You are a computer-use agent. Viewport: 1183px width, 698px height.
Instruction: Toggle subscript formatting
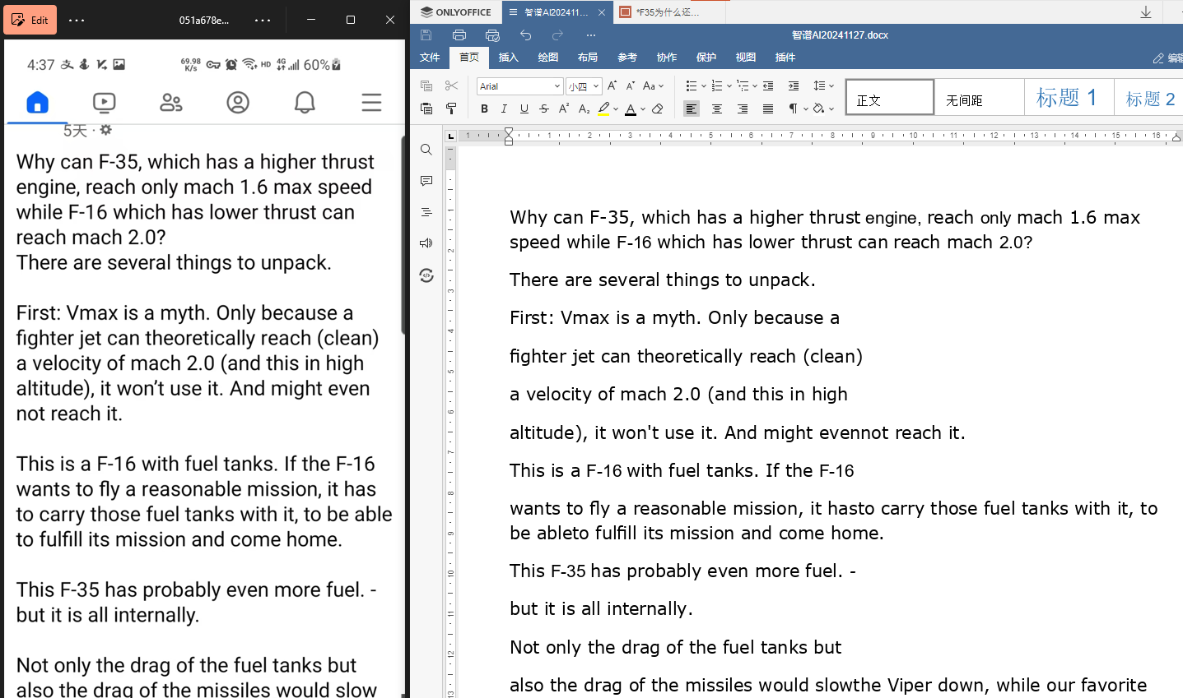(x=584, y=109)
